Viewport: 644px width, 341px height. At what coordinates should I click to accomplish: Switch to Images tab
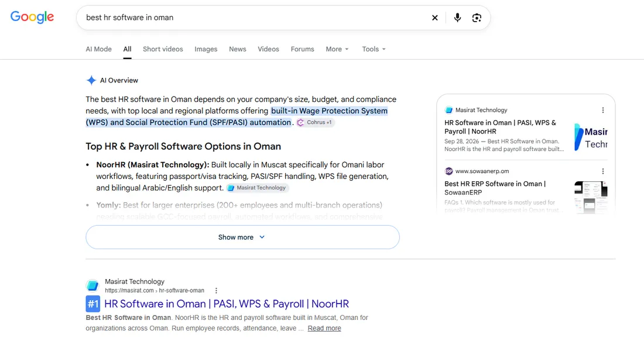point(205,49)
